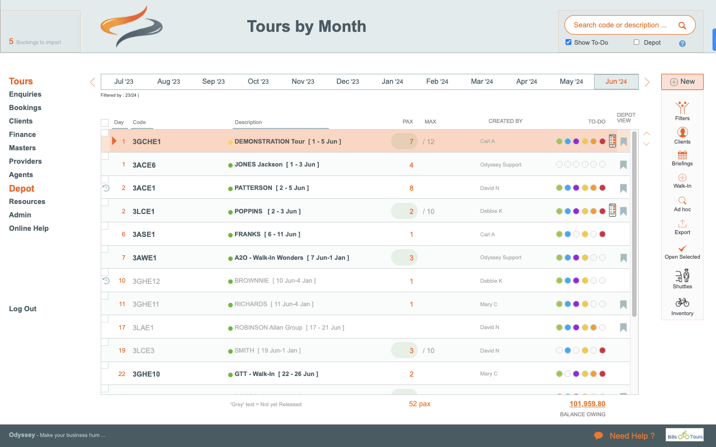The image size is (716, 447).
Task: Open Finance in the left menu
Action: (x=22, y=135)
